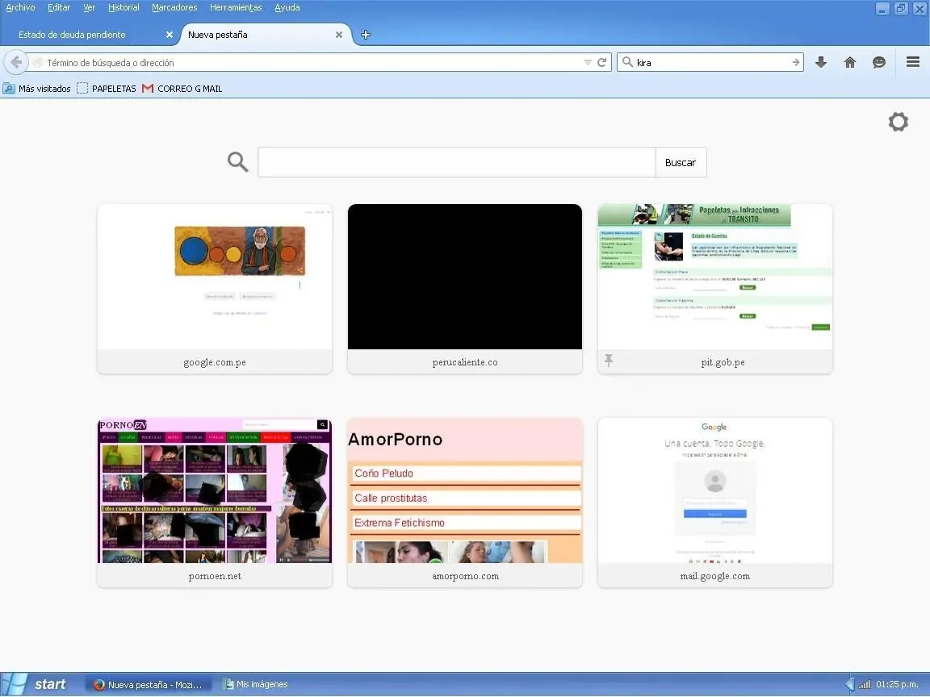The width and height of the screenshot is (930, 697).
Task: Click the 'mail.google.com' tile label
Action: point(714,576)
